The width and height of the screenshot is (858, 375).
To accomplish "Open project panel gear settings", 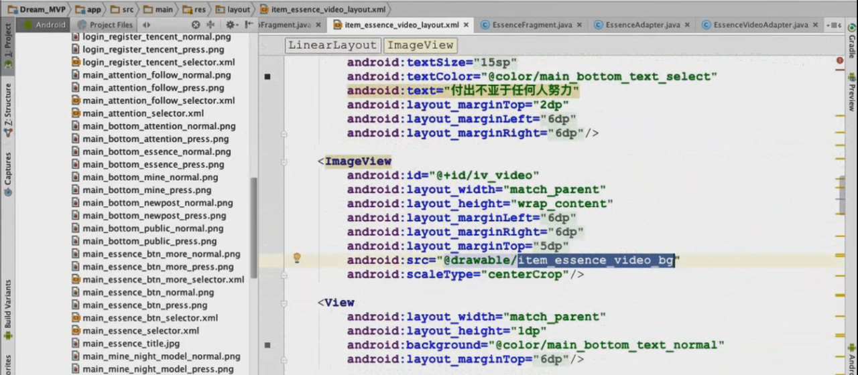I will point(230,25).
